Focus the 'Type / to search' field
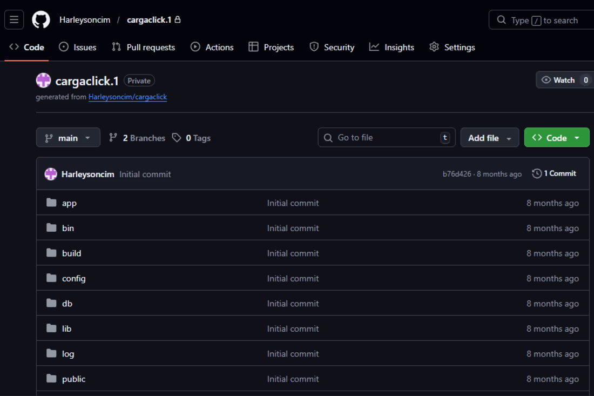The height and width of the screenshot is (396, 594). (x=542, y=19)
